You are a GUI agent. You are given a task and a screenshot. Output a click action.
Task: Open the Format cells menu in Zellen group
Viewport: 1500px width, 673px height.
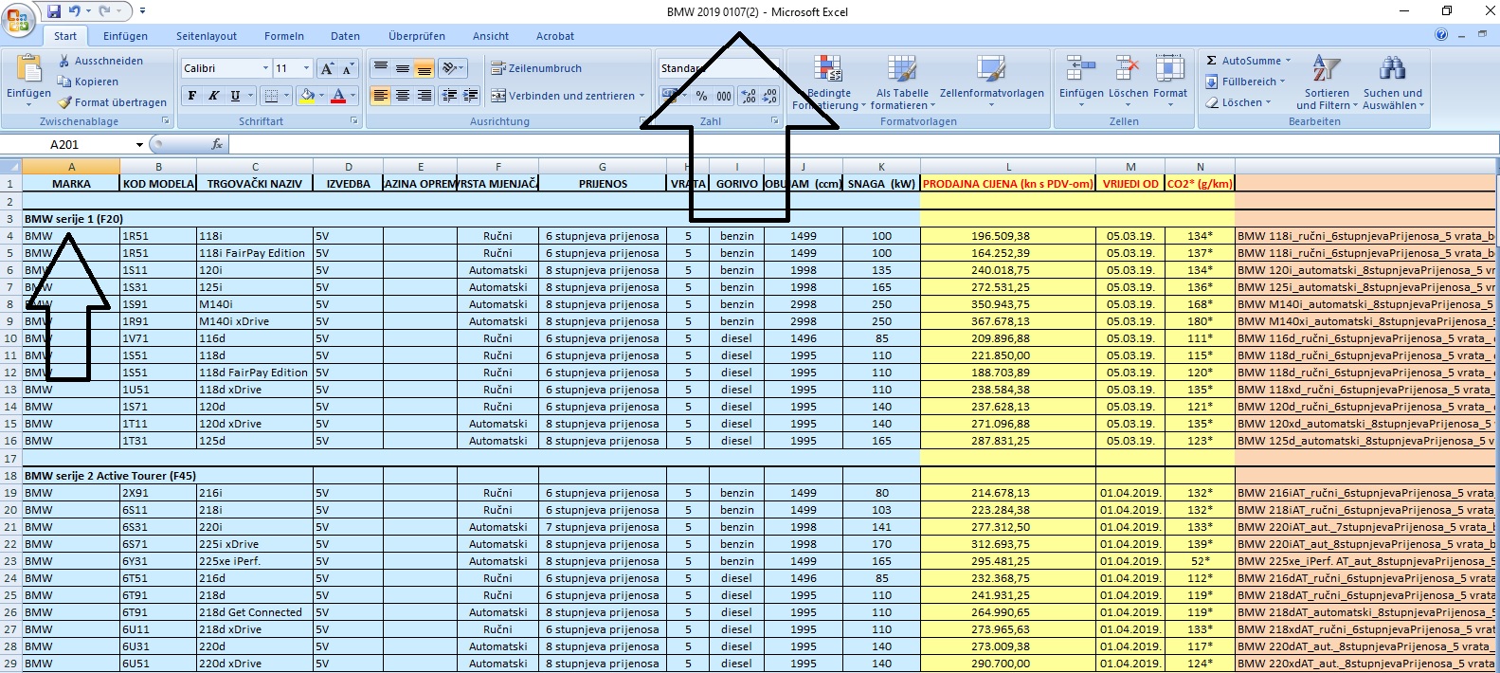point(1169,79)
